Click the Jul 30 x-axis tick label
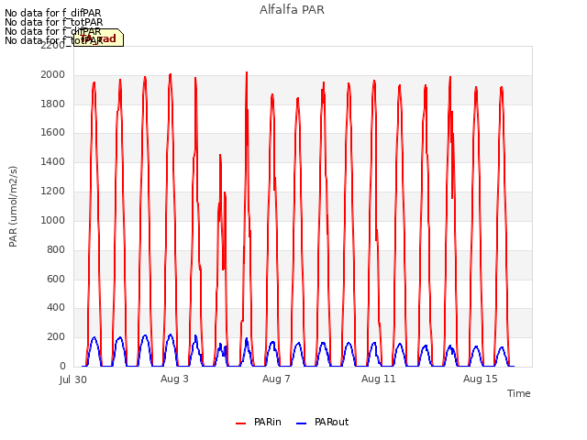Viewport: 587px width, 440px height. click(x=73, y=379)
